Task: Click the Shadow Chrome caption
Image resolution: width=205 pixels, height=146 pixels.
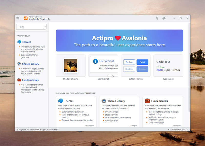Action: tap(71, 79)
